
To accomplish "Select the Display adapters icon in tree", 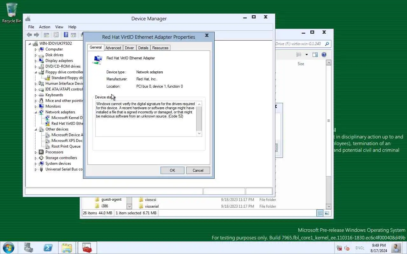I will tap(41, 61).
